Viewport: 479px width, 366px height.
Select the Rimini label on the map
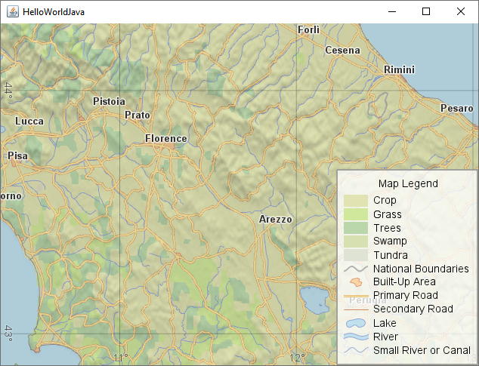399,69
